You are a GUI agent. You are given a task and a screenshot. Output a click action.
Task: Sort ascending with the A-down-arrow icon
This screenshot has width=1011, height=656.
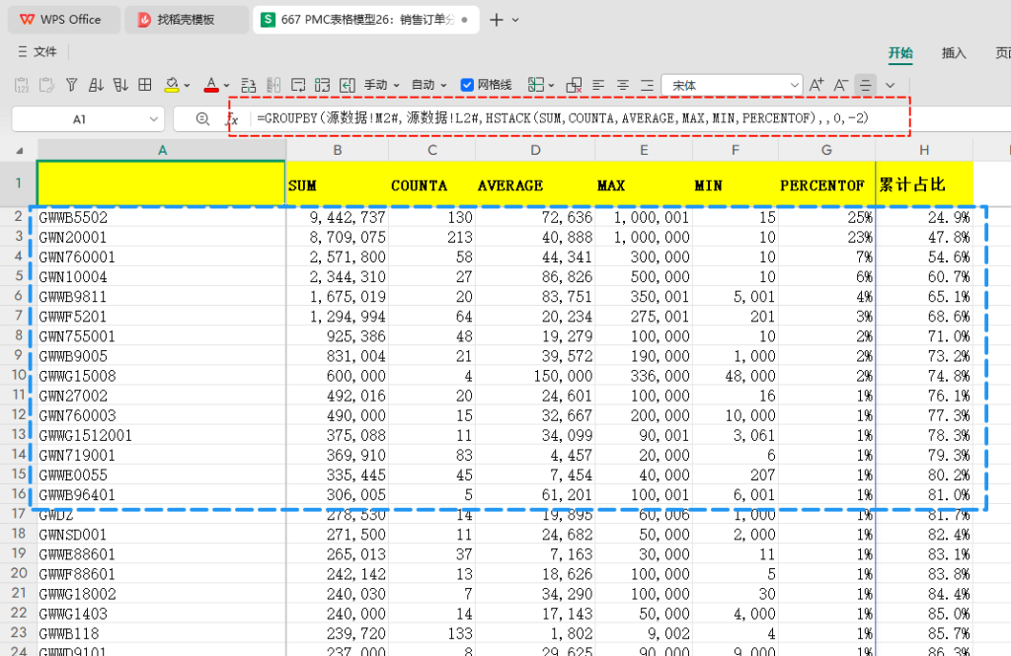point(96,85)
